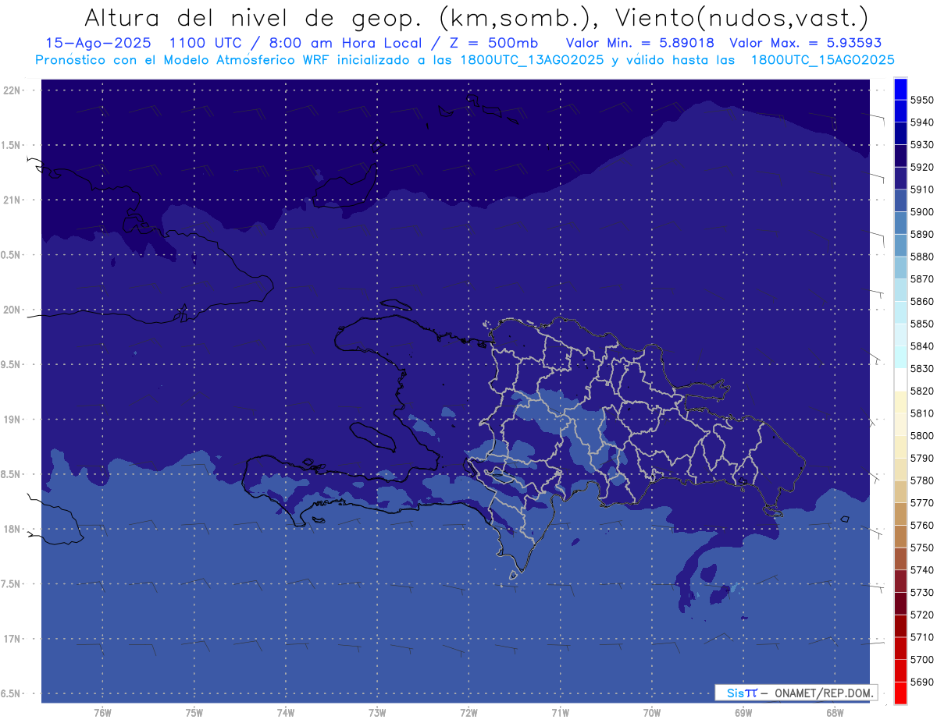Click the 76W longitude axis label

pyautogui.click(x=102, y=713)
